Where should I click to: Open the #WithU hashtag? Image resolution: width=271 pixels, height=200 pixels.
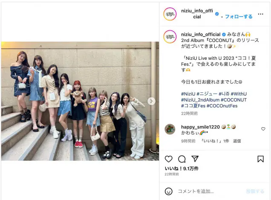tap(239, 94)
